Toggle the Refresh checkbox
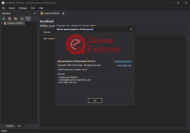190x133 pixels. click(3, 126)
